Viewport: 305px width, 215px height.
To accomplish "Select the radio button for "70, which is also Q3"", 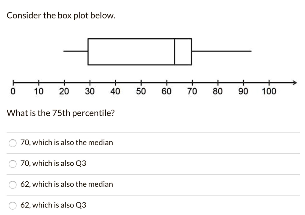I will point(13,164).
